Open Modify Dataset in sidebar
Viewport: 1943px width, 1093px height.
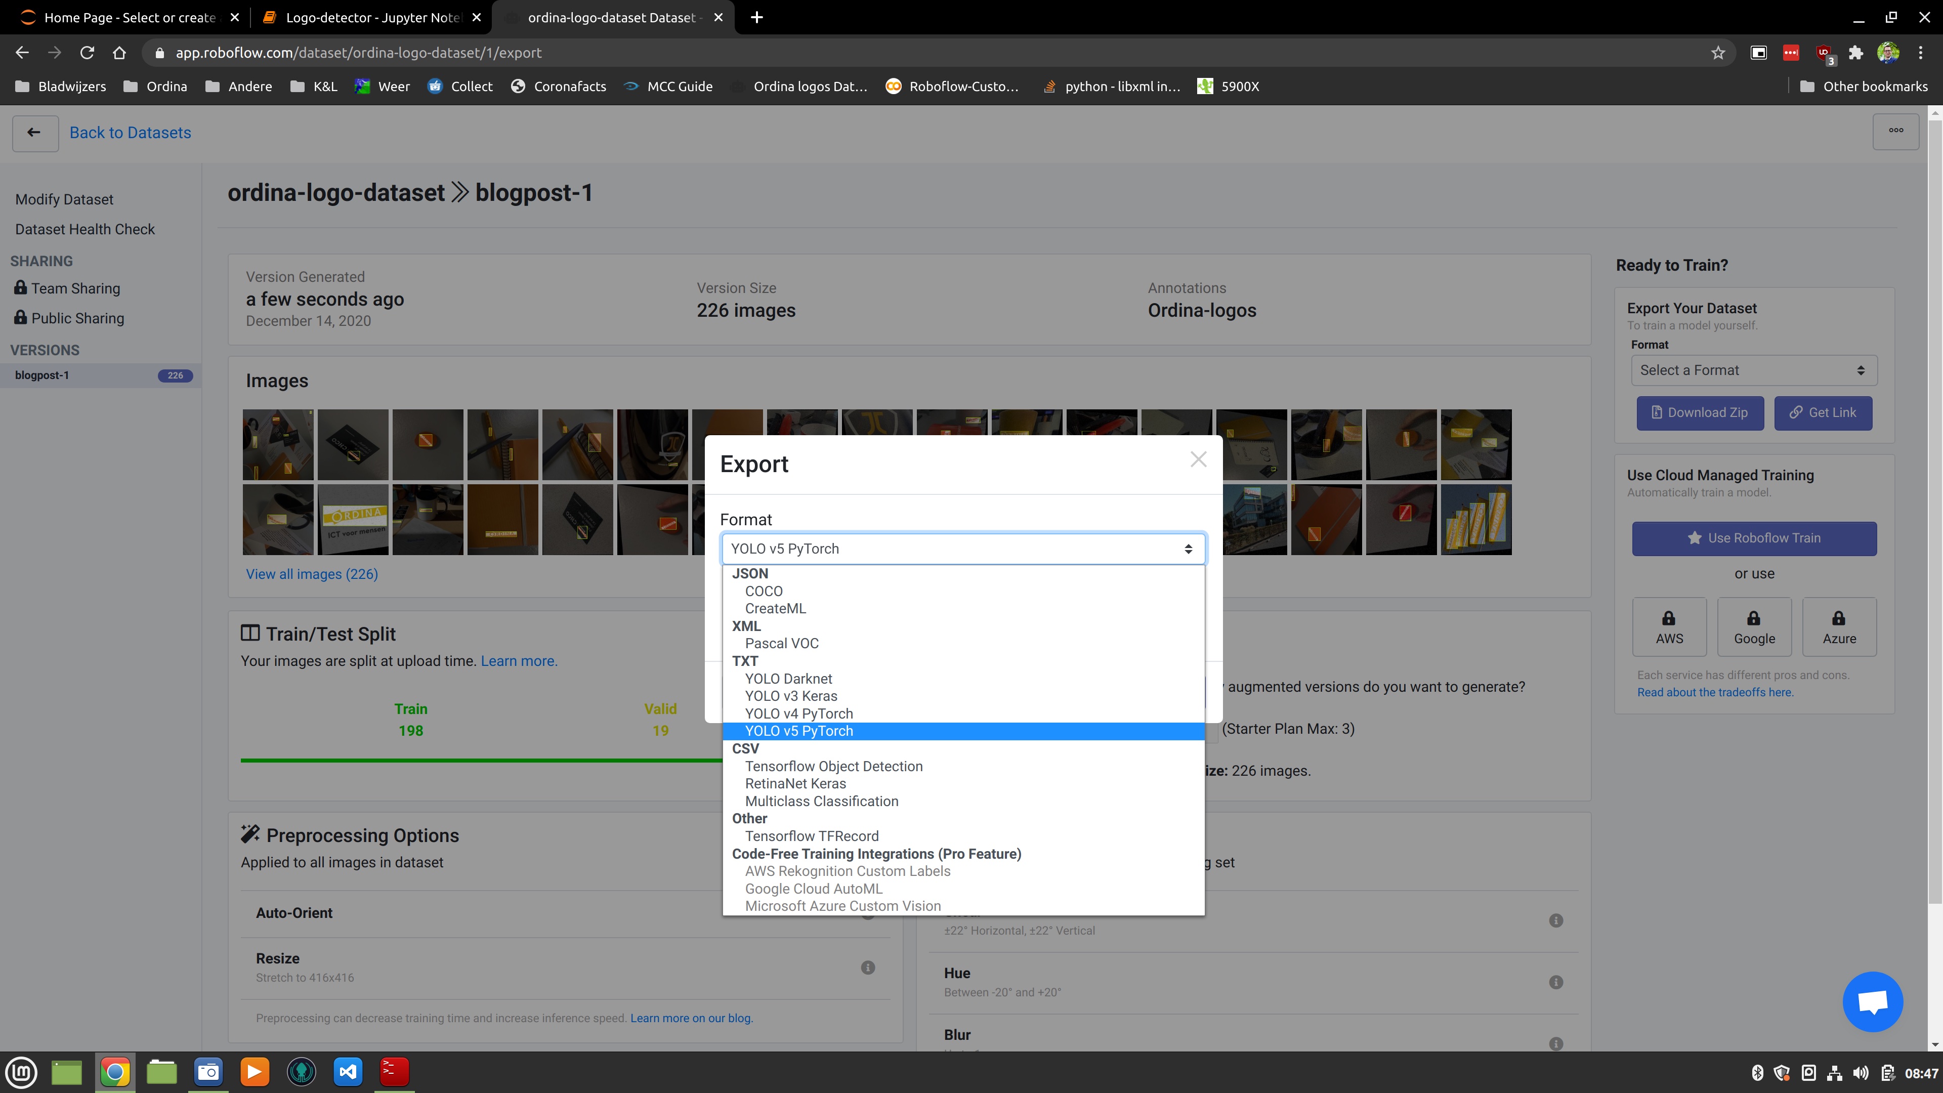[64, 199]
